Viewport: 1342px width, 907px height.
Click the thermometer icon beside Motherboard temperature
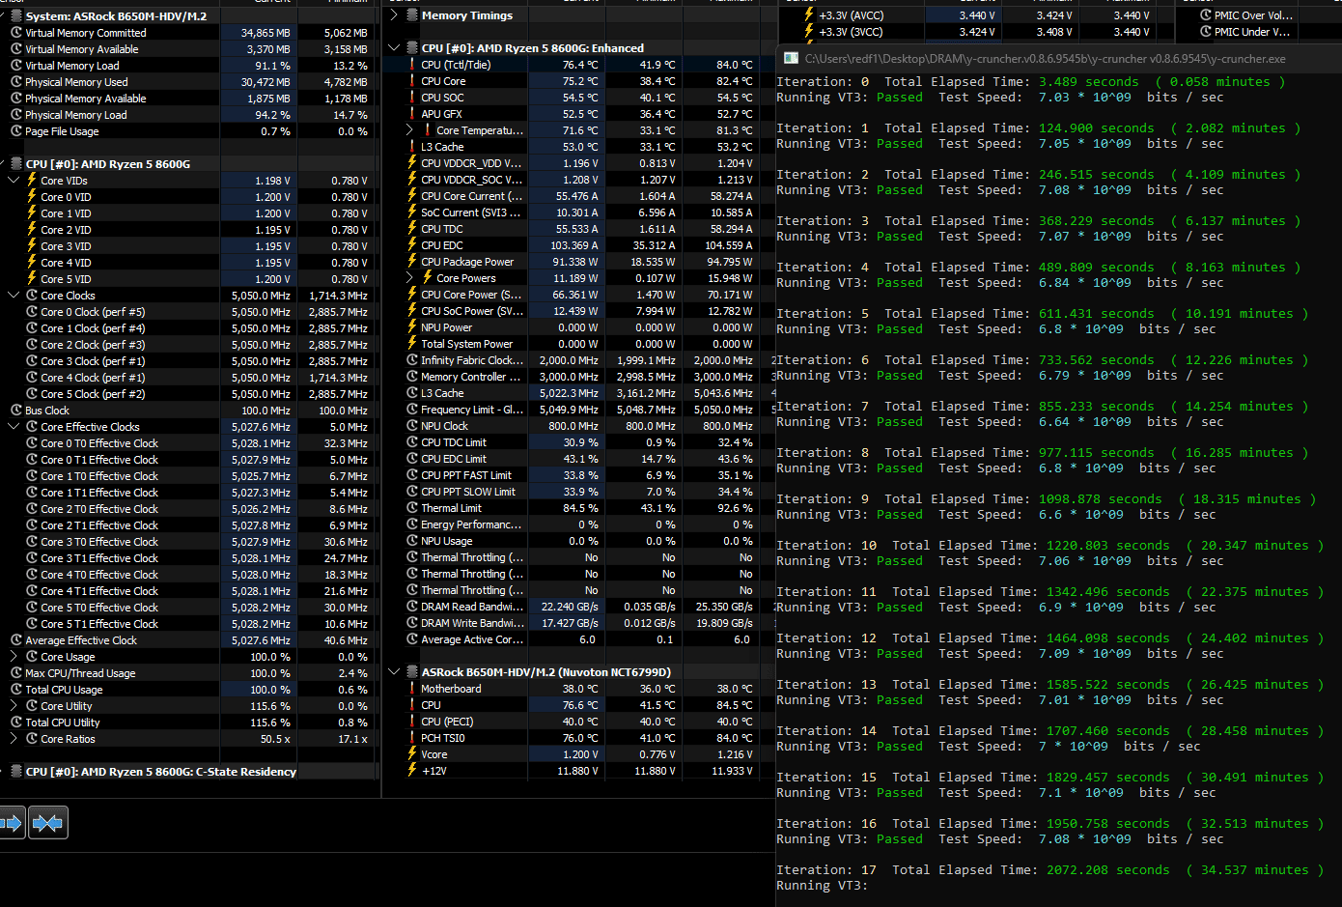tap(412, 689)
